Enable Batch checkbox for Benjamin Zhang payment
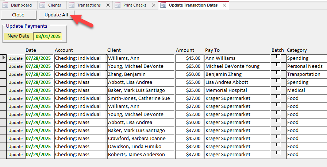The height and width of the screenshot is (167, 327). tap(278, 73)
